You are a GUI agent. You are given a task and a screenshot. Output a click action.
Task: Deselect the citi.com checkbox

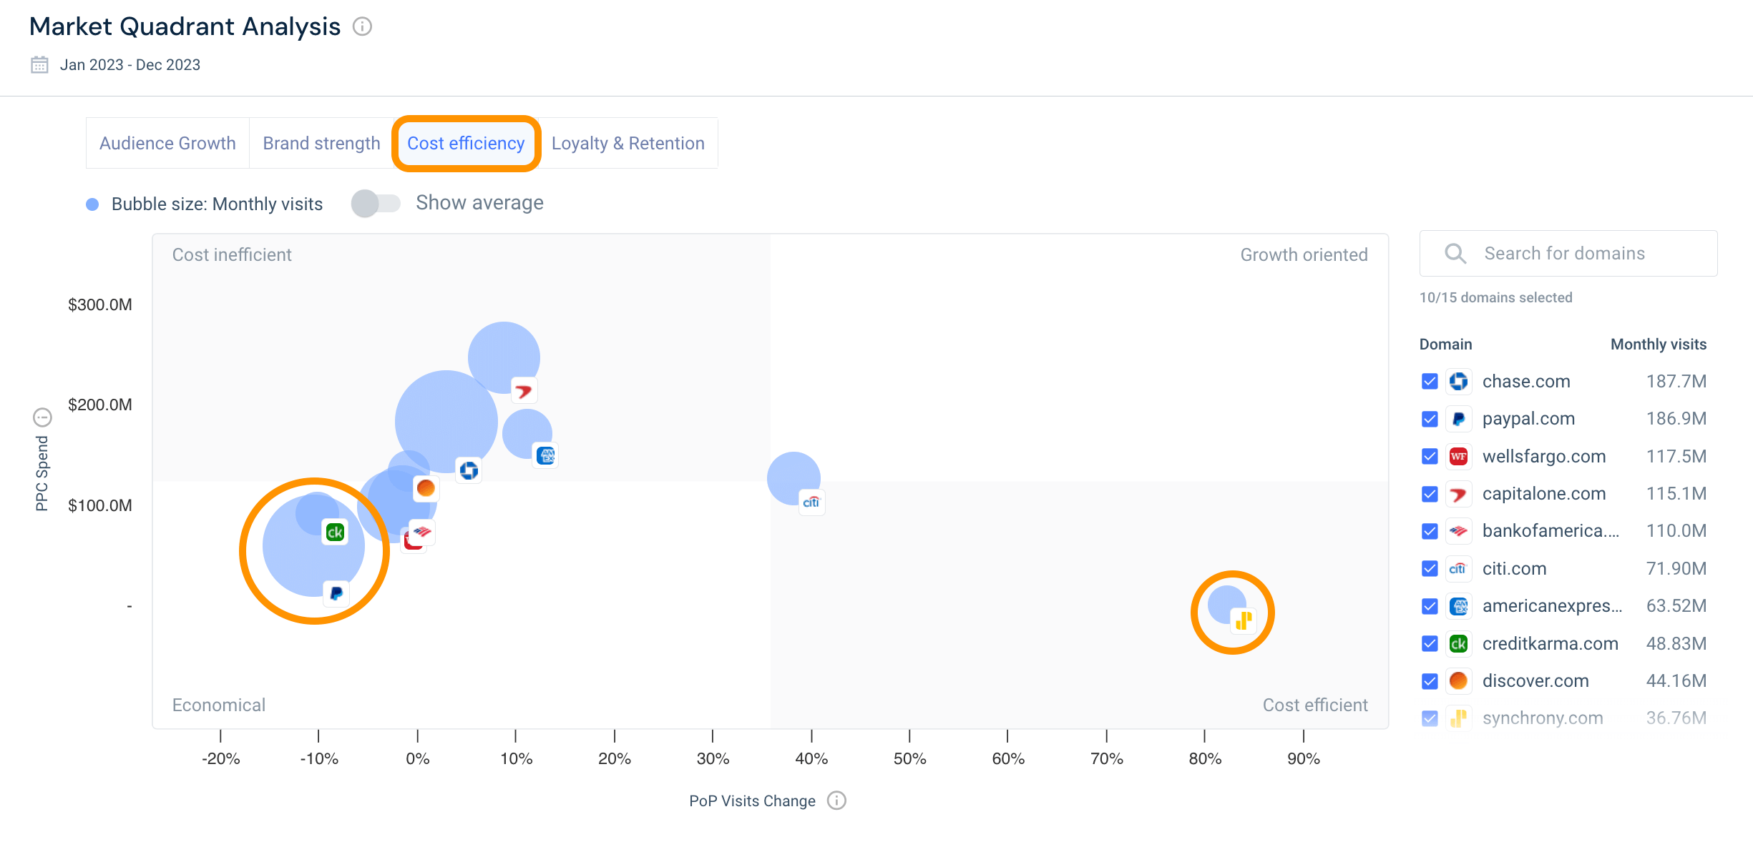(x=1430, y=569)
